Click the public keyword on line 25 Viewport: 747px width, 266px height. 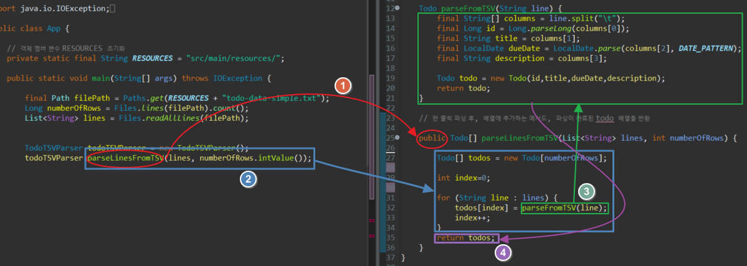click(432, 138)
